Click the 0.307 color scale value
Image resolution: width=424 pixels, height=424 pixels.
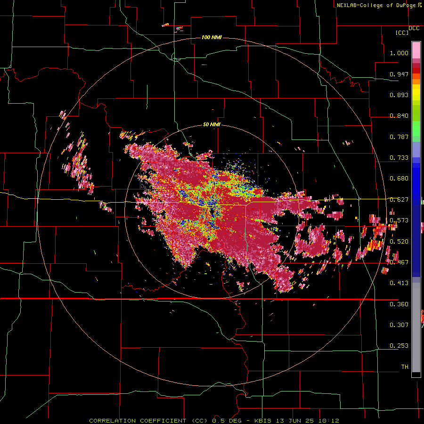pyautogui.click(x=399, y=325)
